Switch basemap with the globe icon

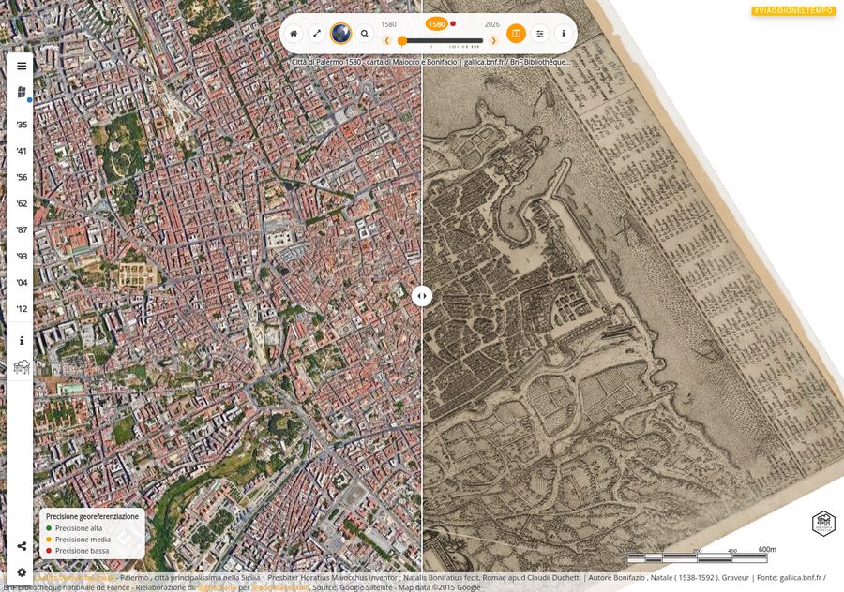(340, 34)
